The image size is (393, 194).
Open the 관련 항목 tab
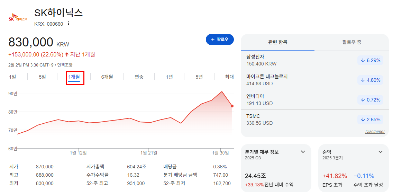(278, 42)
